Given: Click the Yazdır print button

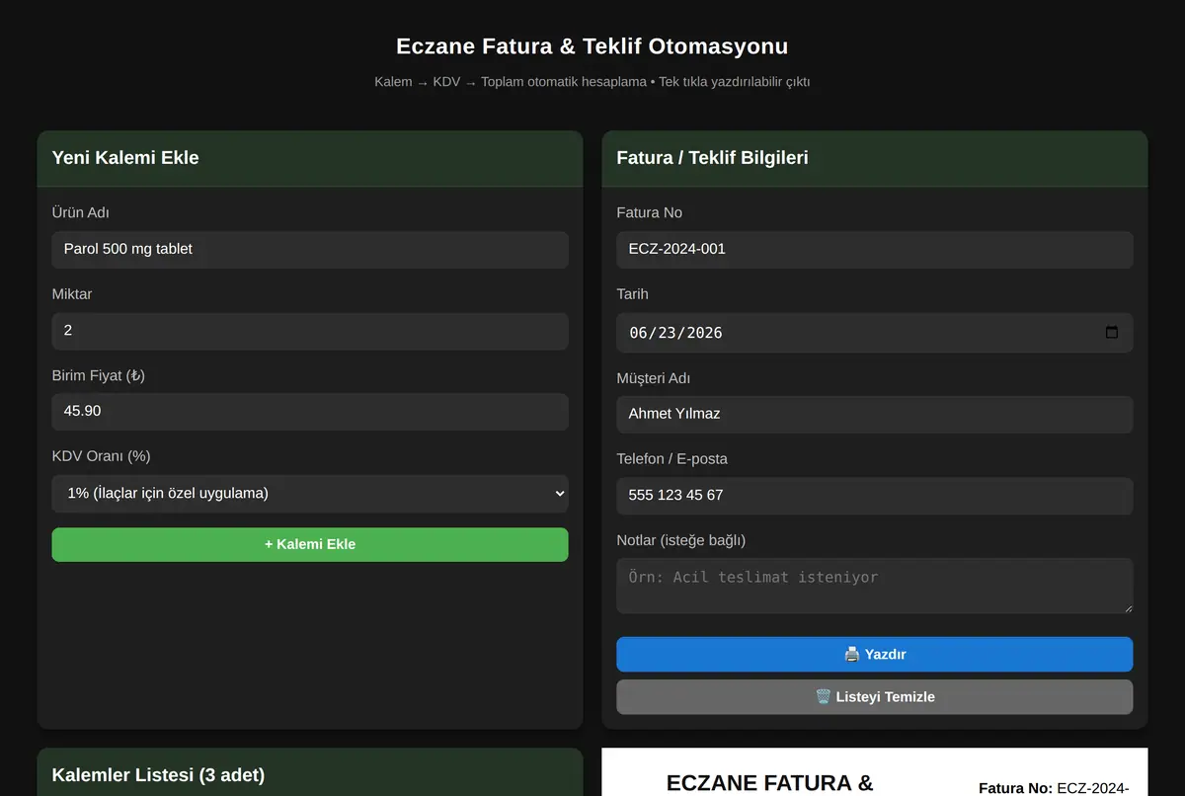Looking at the screenshot, I should (x=874, y=654).
